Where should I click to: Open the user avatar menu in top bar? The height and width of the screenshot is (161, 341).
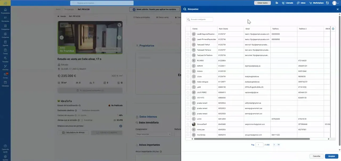click(x=335, y=3)
